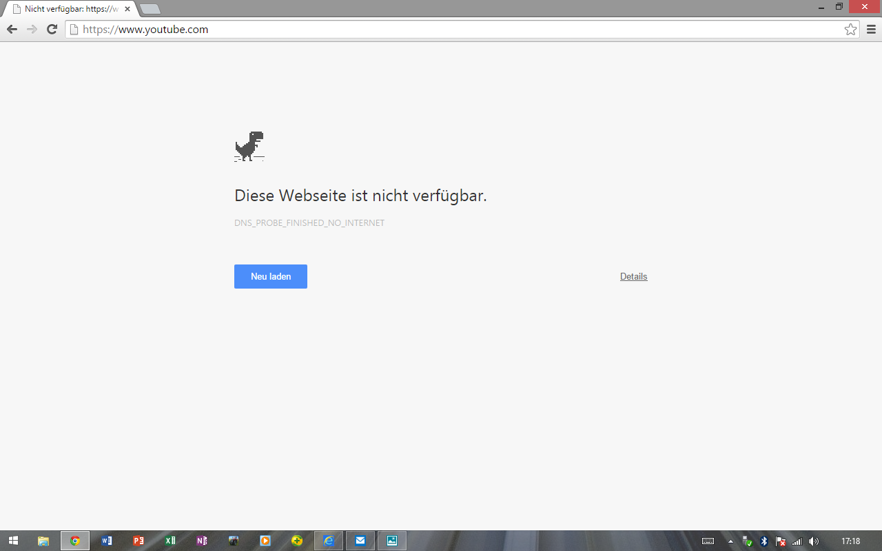The image size is (882, 551).
Task: Open the touch keyboard tray icon
Action: pyautogui.click(x=708, y=541)
